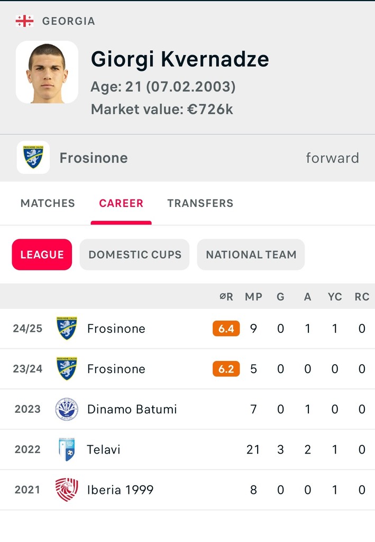The image size is (375, 542).
Task: Select the Domestic Cups filter
Action: point(135,255)
